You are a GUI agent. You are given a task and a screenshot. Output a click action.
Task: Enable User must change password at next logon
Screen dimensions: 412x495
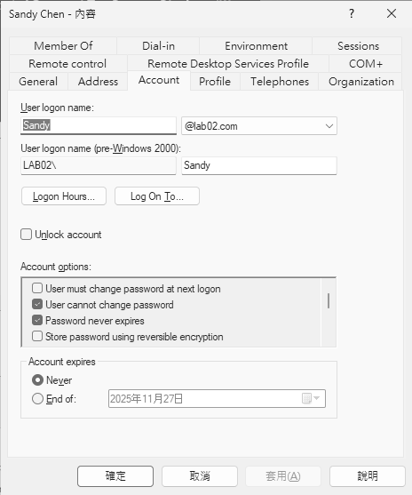pyautogui.click(x=37, y=288)
